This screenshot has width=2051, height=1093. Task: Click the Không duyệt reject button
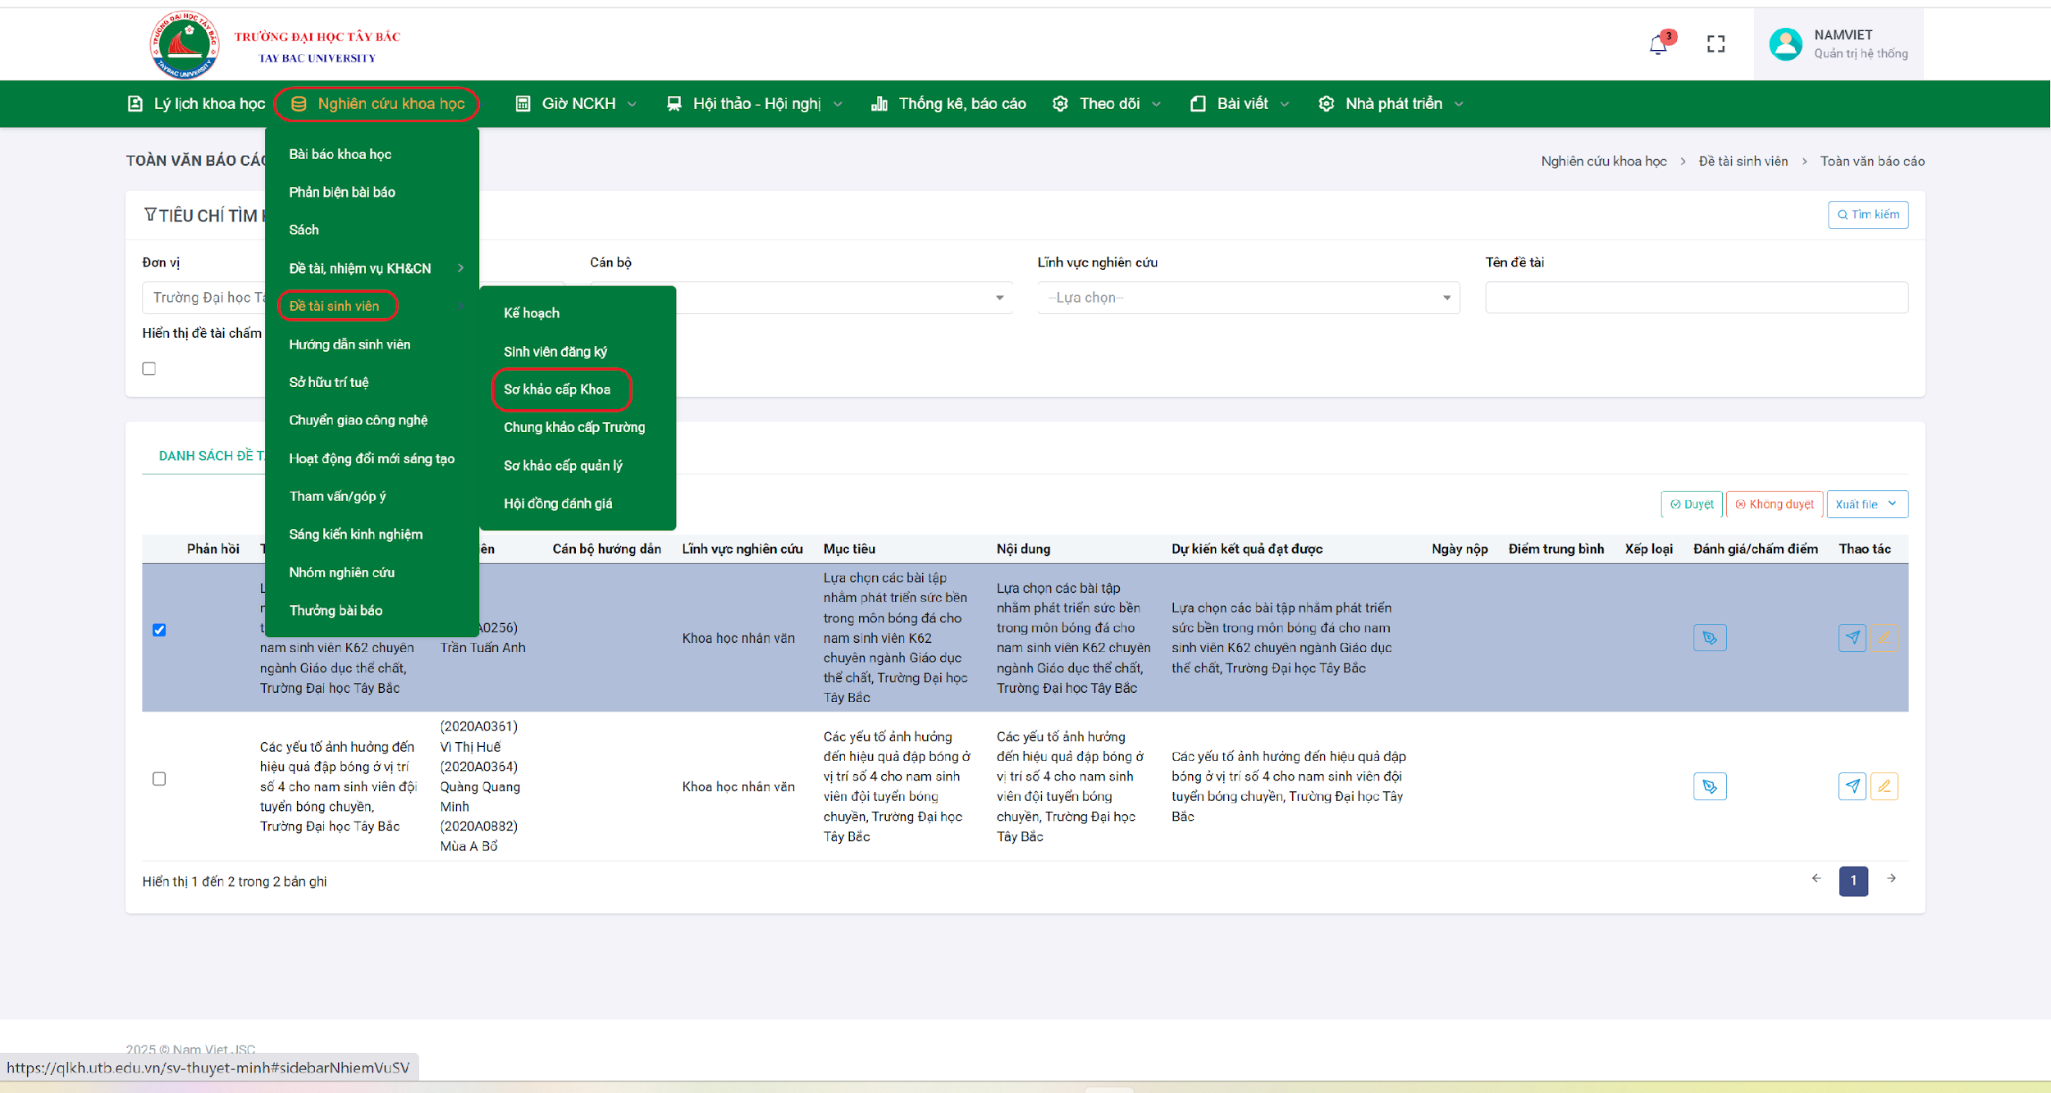1775,504
